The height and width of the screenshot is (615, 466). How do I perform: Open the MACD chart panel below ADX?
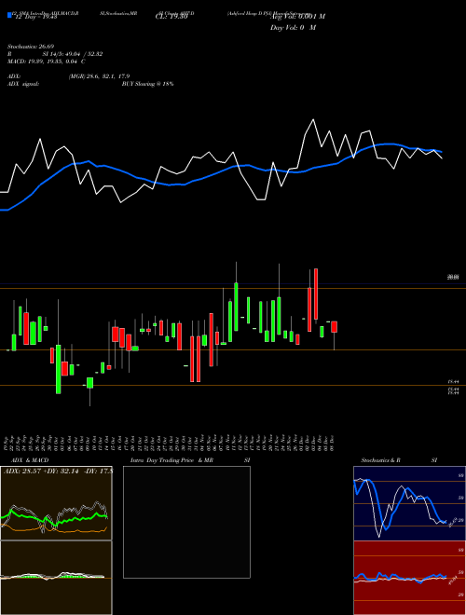click(56, 578)
